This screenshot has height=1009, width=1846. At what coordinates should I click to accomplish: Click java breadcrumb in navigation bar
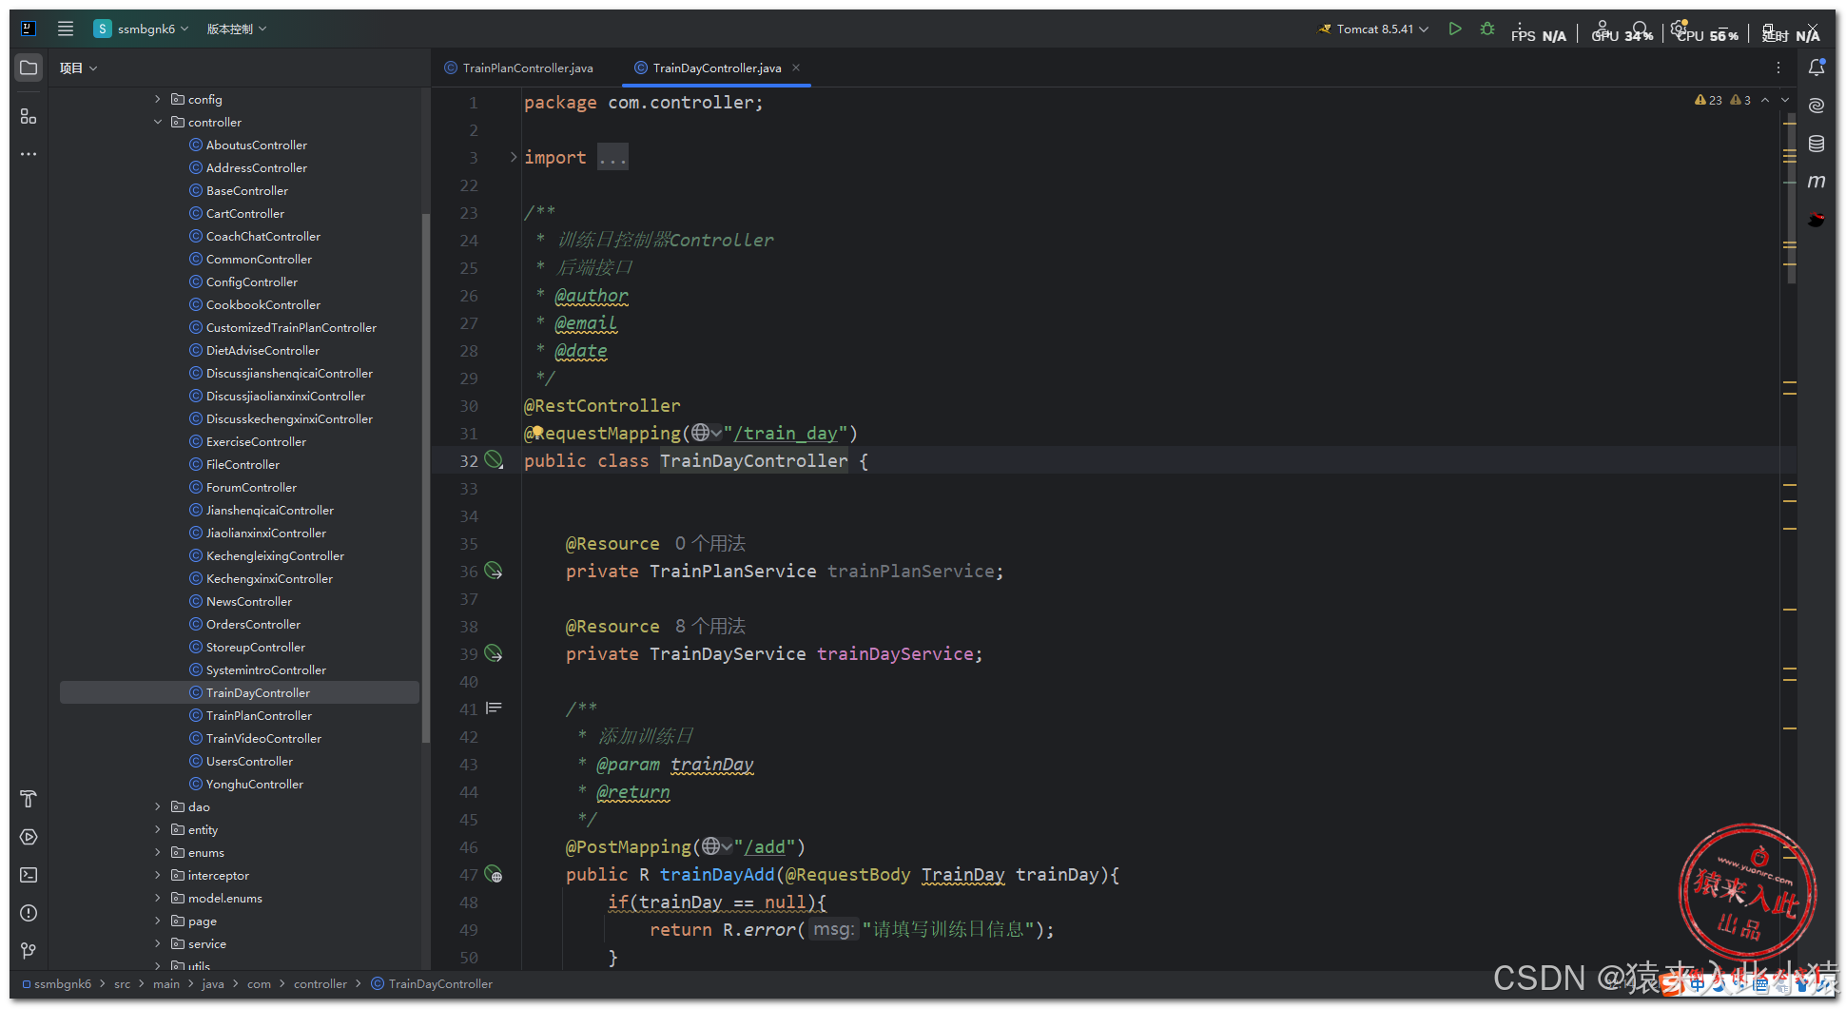click(213, 984)
